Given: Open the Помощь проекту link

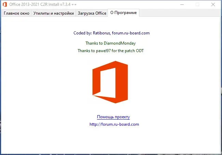Looking at the screenshot, I should (x=113, y=117).
